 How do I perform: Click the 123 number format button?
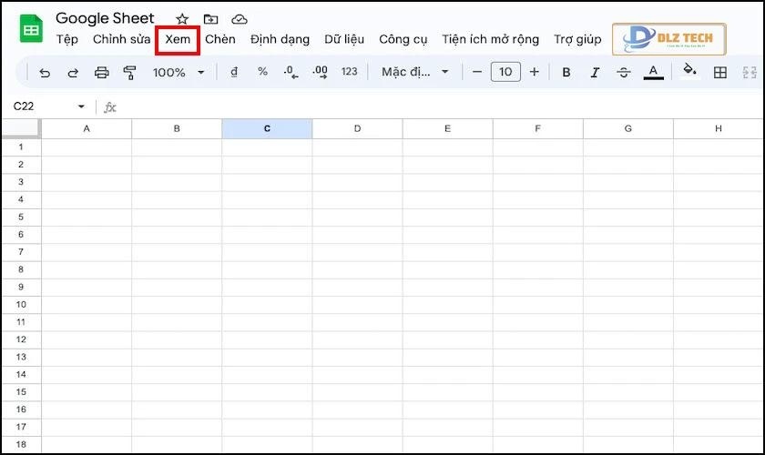349,72
